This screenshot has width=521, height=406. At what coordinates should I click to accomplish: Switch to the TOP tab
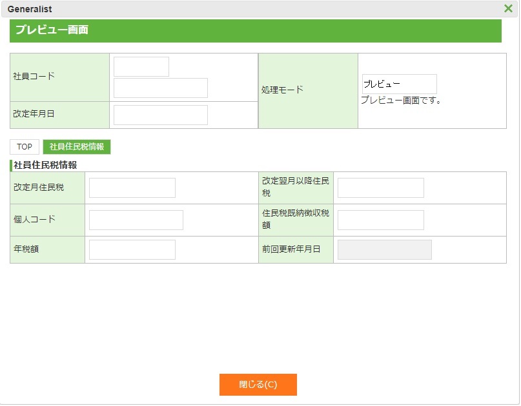click(25, 147)
